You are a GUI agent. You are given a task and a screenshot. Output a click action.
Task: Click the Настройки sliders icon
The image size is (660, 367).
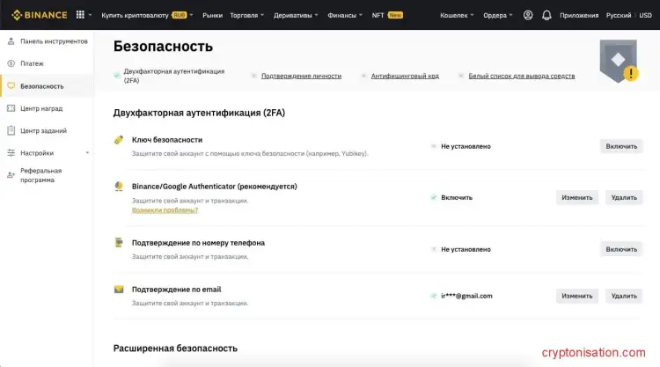[11, 153]
